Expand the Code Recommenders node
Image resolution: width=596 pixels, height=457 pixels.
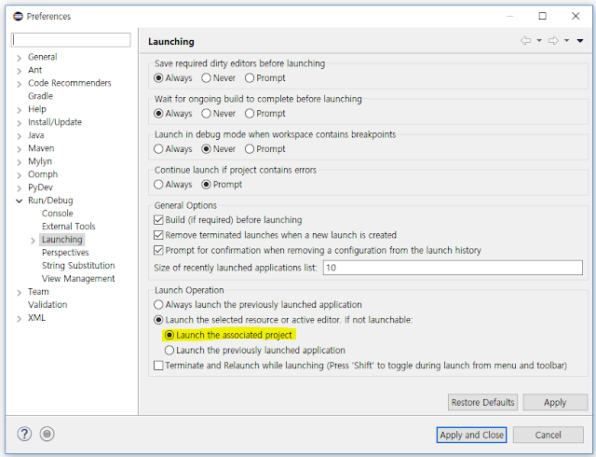pos(19,84)
